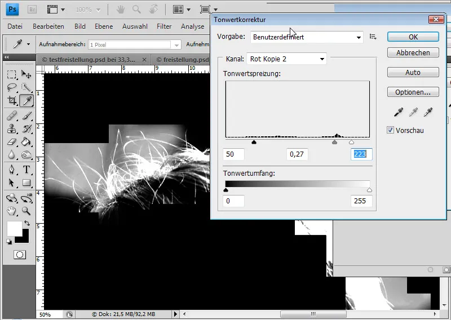Open the Ebene menu

click(x=104, y=26)
